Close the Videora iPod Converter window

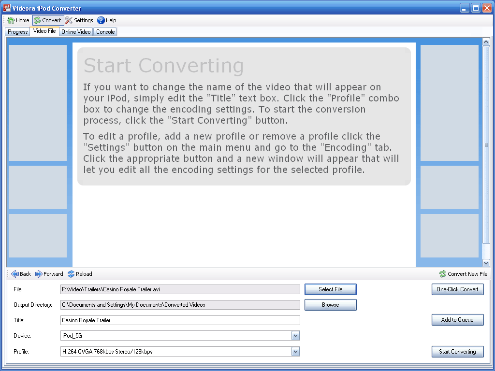(487, 8)
